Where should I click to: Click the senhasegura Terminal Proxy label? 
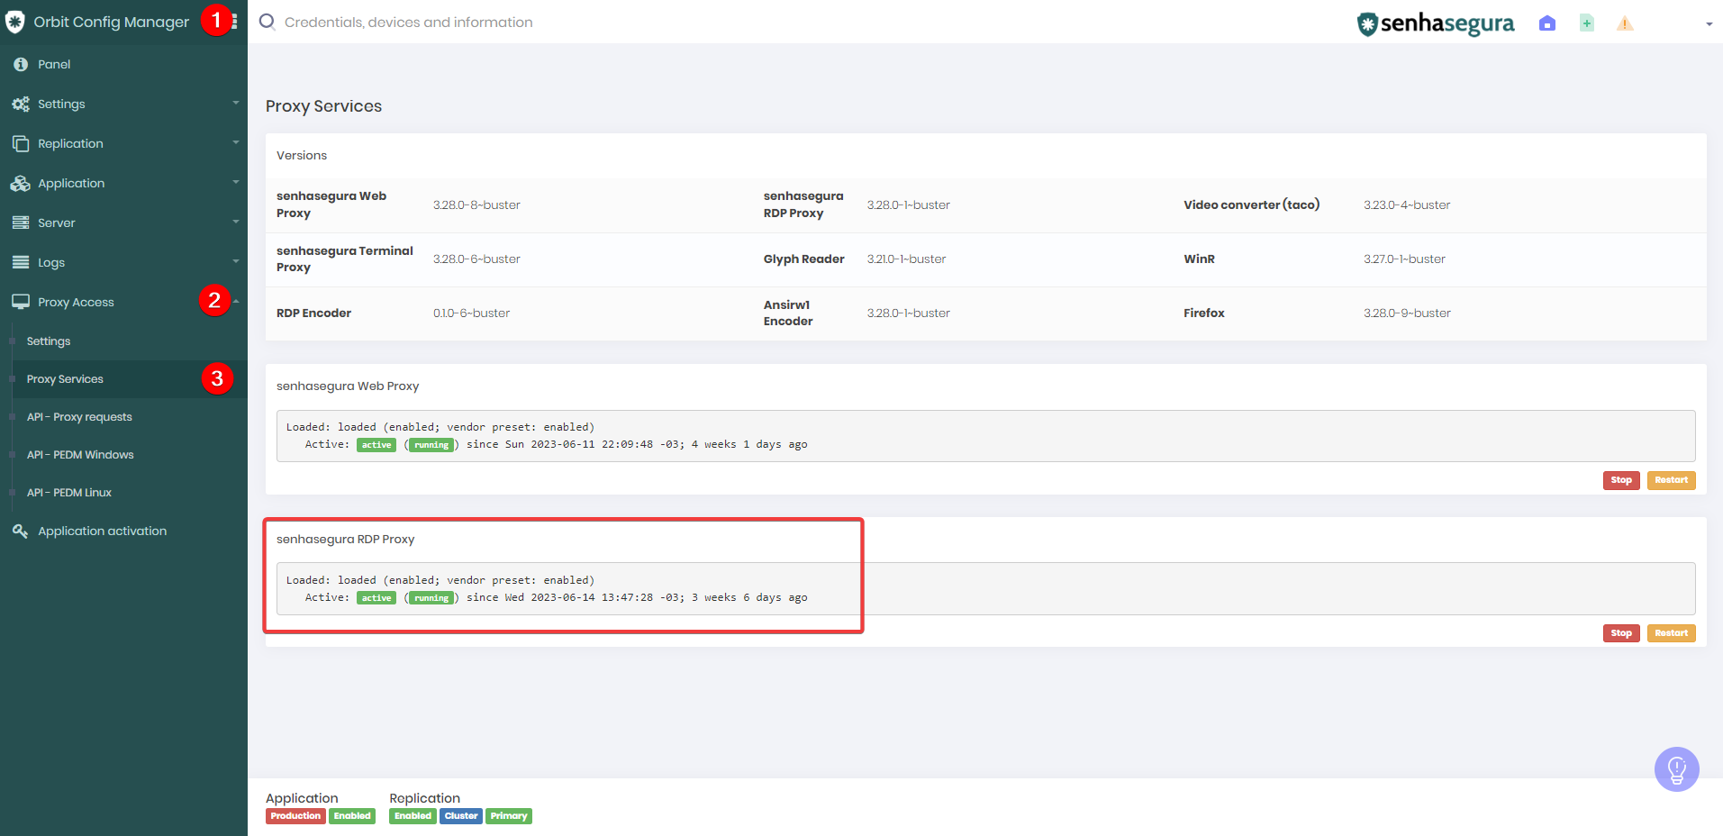pos(345,259)
